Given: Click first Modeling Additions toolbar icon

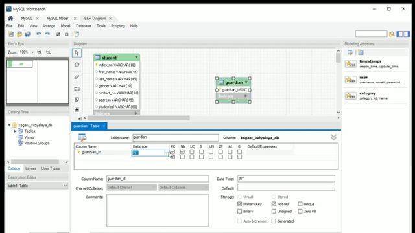Looking at the screenshot, I should (x=350, y=52).
